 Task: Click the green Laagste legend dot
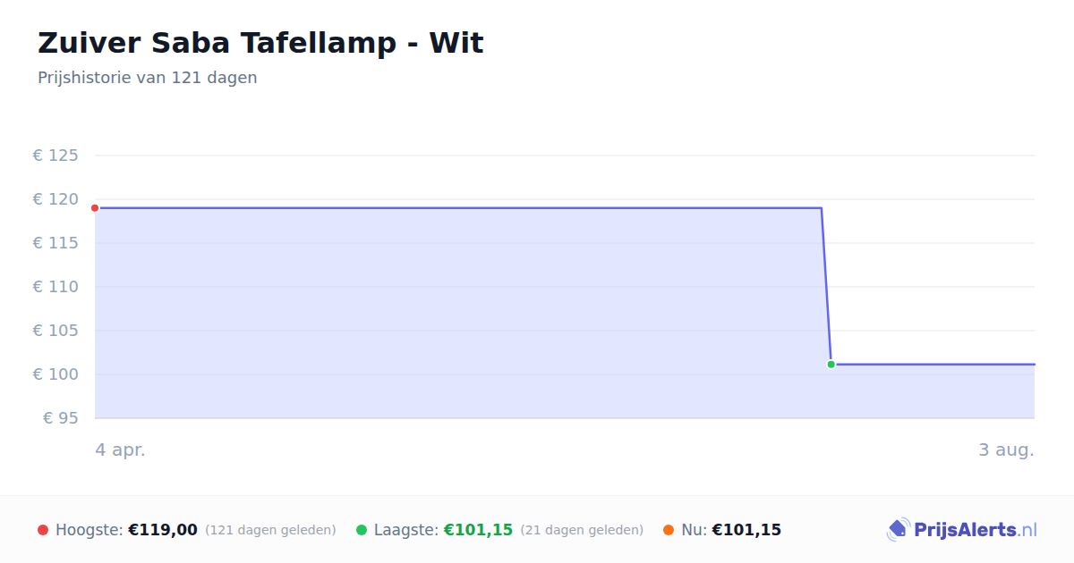tap(362, 530)
